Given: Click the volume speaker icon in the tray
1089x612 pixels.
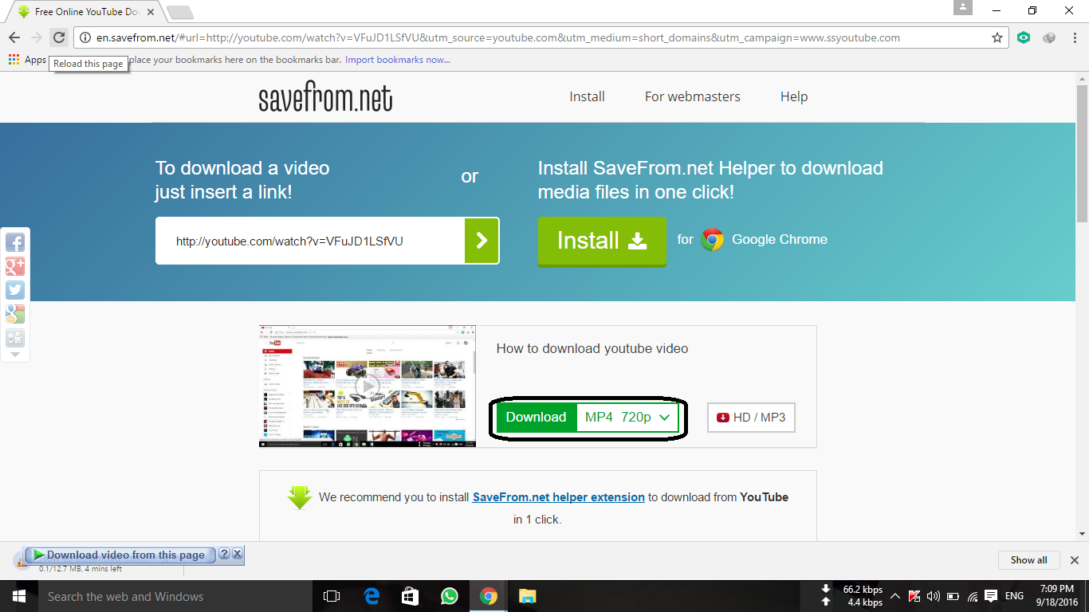Looking at the screenshot, I should click(933, 596).
